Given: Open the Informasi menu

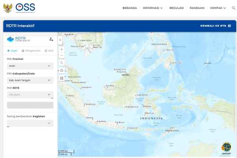Looking at the screenshot, I should pyautogui.click(x=152, y=8).
